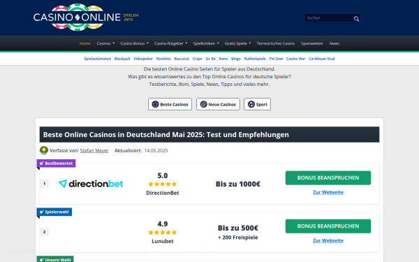Click the Lunubet casino name

pos(163,241)
